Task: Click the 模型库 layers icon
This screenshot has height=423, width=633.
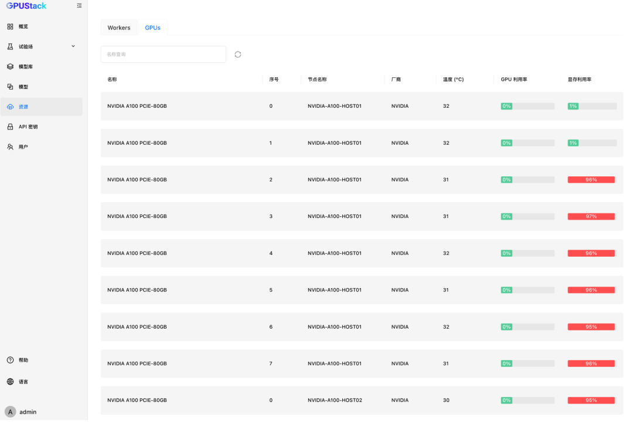Action: pos(10,67)
